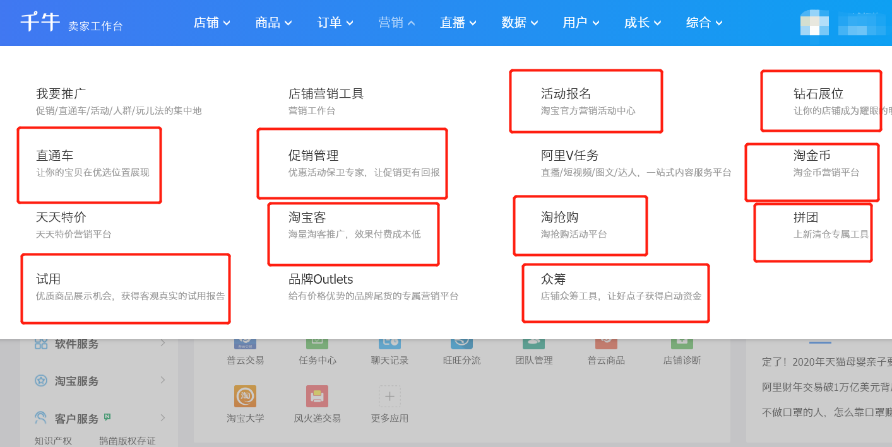This screenshot has width=892, height=447.
Task: Click 软件服务 grid icon in sidebar
Action: (41, 344)
